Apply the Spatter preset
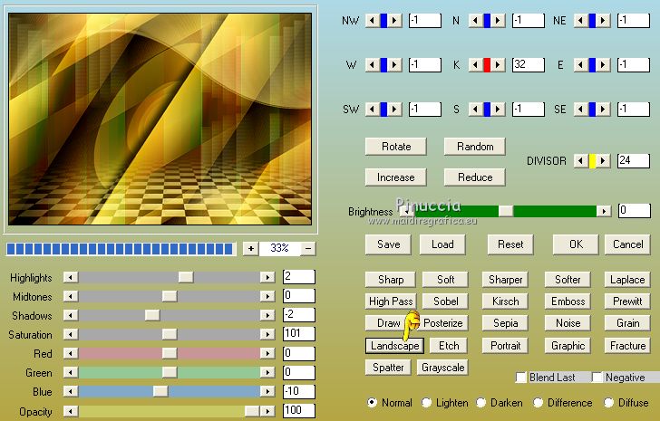Viewport: 660px width, 421px height. point(388,368)
